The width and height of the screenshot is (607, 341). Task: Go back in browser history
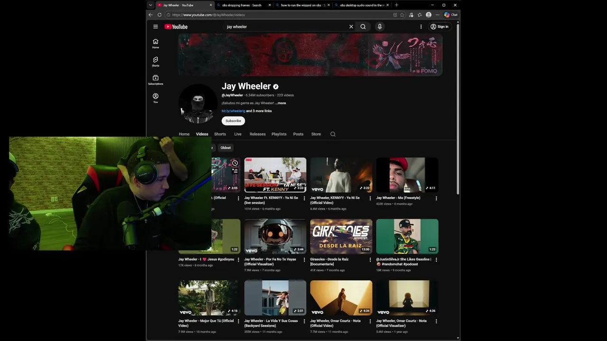click(x=151, y=15)
